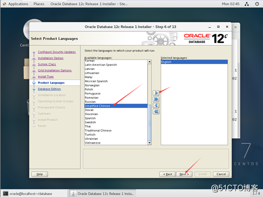Viewport: 263px width, 197px height.
Task: Select Spanish in Available languages
Action: (116, 118)
